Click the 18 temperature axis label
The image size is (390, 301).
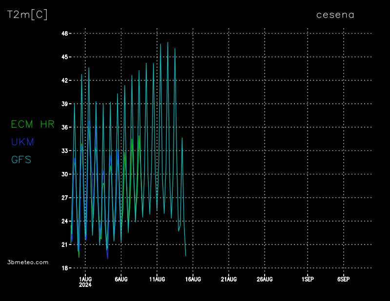click(64, 268)
